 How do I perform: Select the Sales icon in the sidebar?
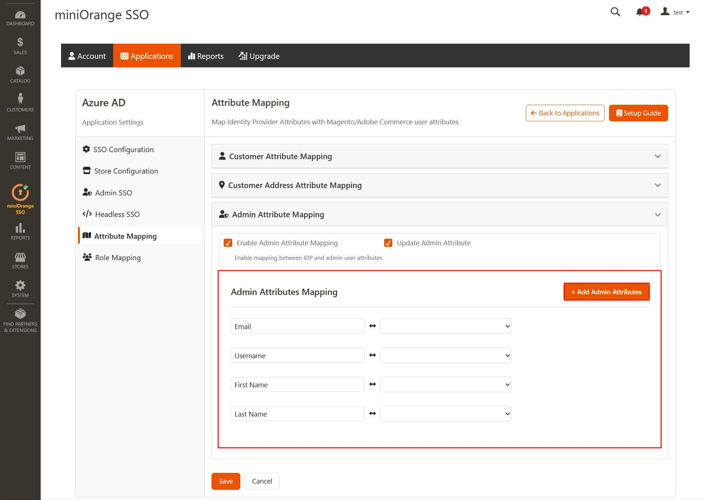pyautogui.click(x=20, y=45)
